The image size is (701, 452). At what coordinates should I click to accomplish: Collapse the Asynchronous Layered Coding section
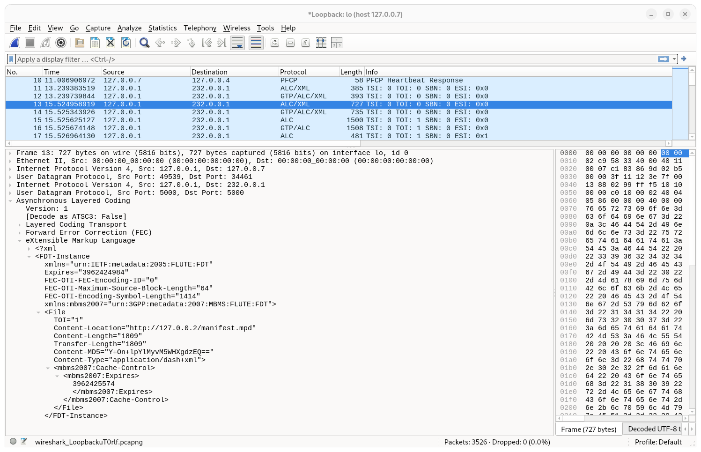(11, 200)
